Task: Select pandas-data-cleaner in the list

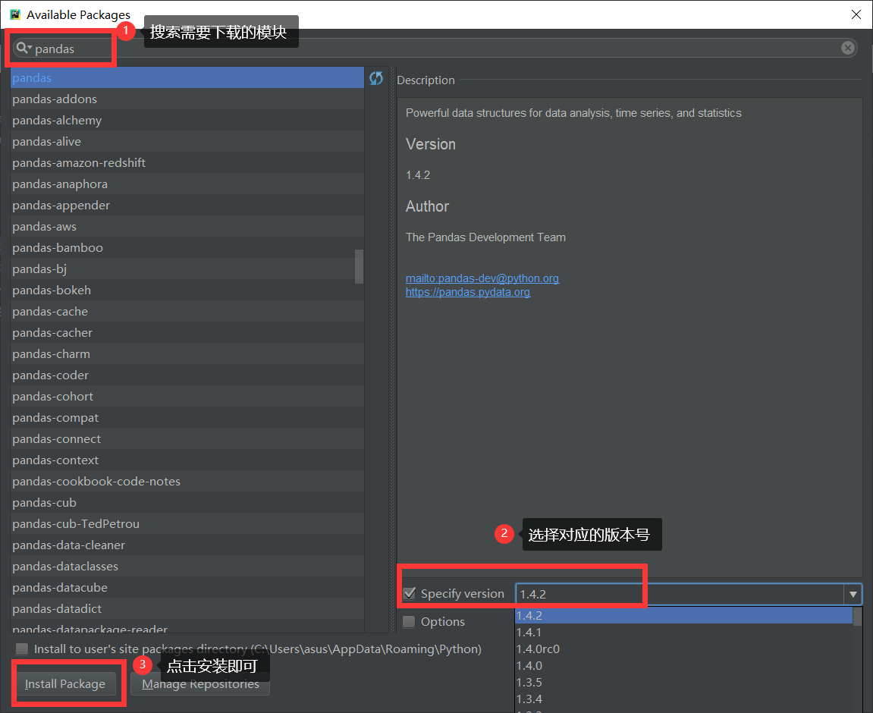Action: (x=187, y=545)
